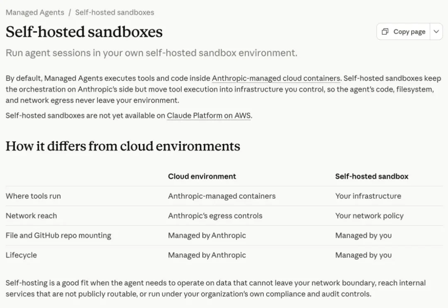This screenshot has height=308, width=448.
Task: Click the Anthropic-managed containers table cell
Action: point(222,196)
